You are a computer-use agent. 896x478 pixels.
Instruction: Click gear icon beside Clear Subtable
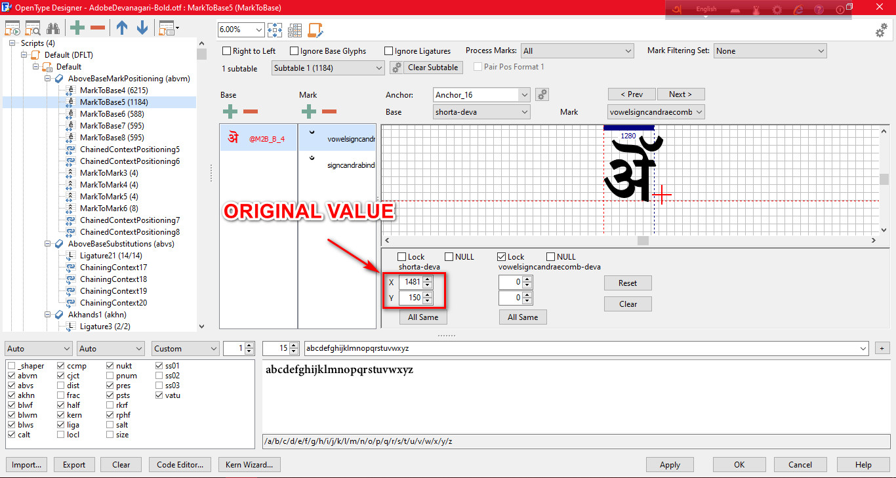396,68
